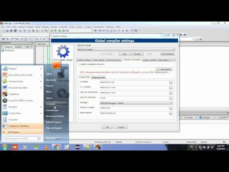Screen dimensions: 229x172
Task: Click the VLC cone icon on taskbar
Action: (46, 147)
